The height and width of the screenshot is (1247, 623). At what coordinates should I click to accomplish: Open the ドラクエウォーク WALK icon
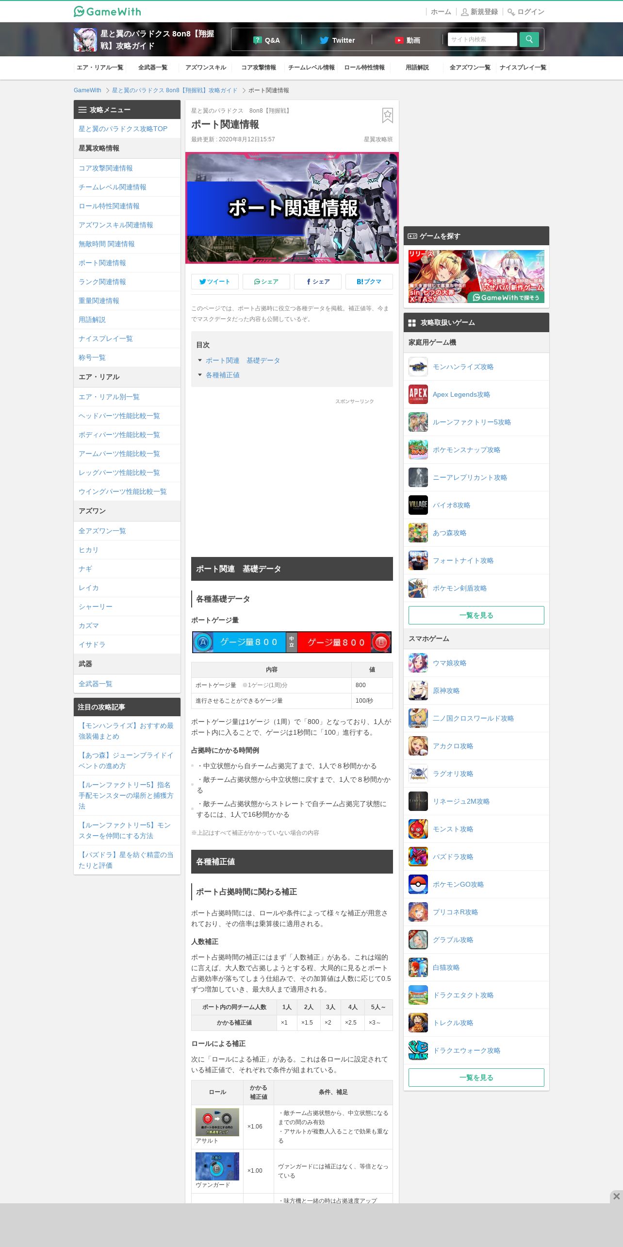[x=418, y=1050]
